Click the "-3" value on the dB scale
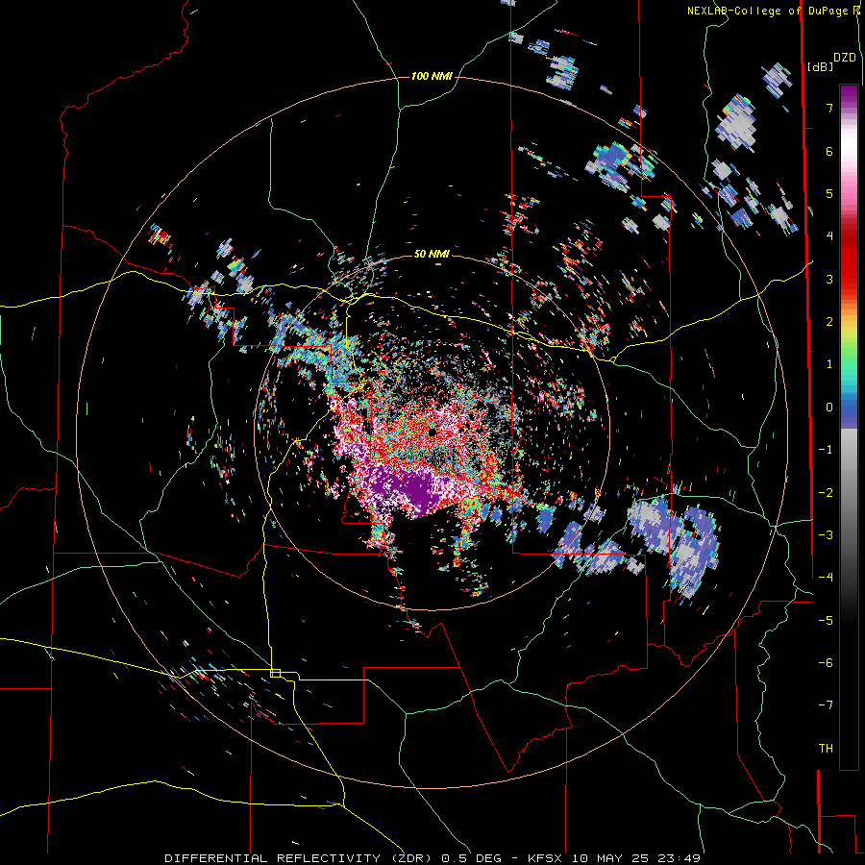This screenshot has height=865, width=865. [826, 535]
